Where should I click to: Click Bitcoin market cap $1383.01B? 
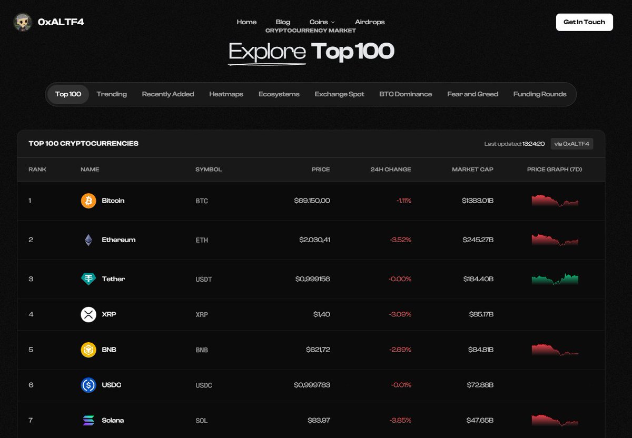coord(478,201)
